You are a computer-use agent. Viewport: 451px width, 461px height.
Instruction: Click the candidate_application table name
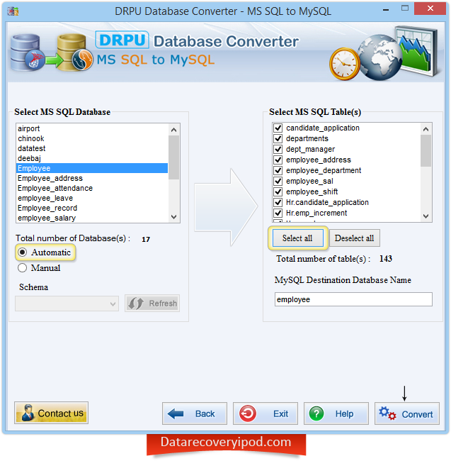pos(323,128)
